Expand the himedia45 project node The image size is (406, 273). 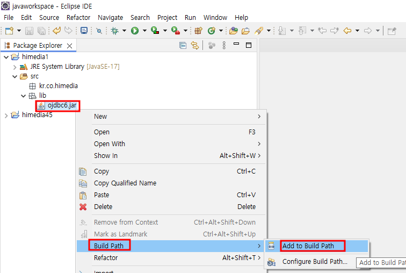(6, 115)
